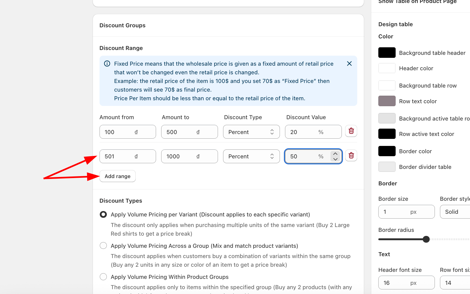
Task: Increase the 50 percent discount value
Action: coord(335,154)
